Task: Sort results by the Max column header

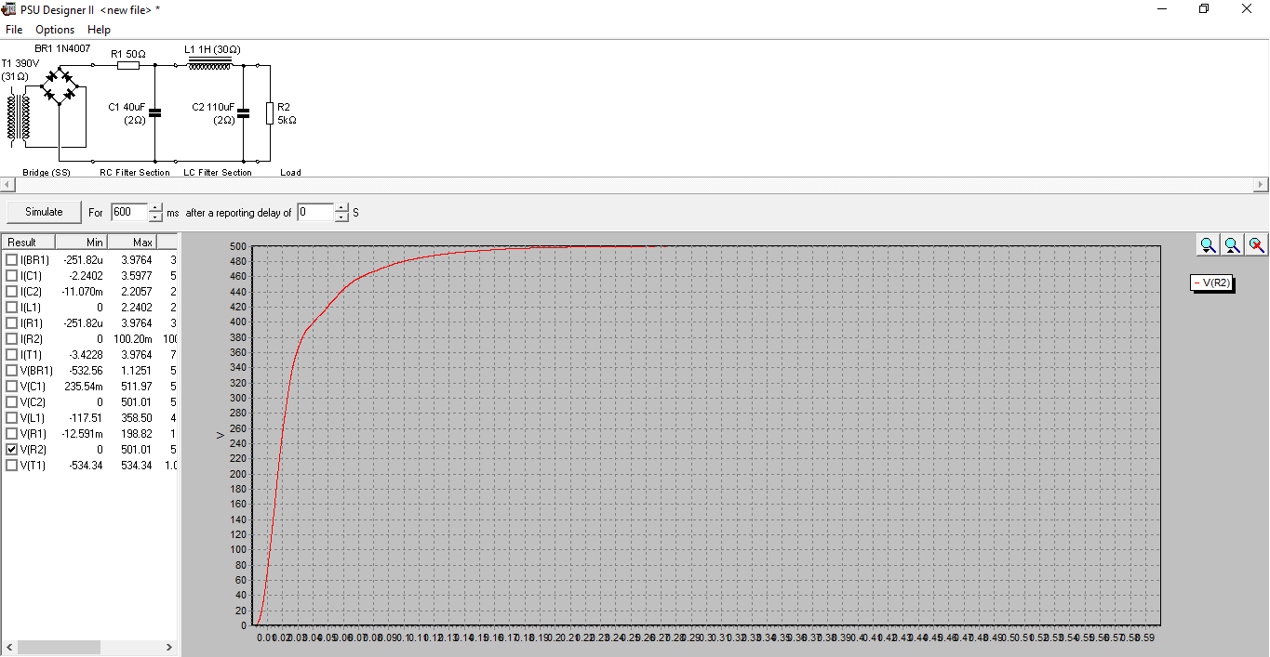Action: [132, 243]
